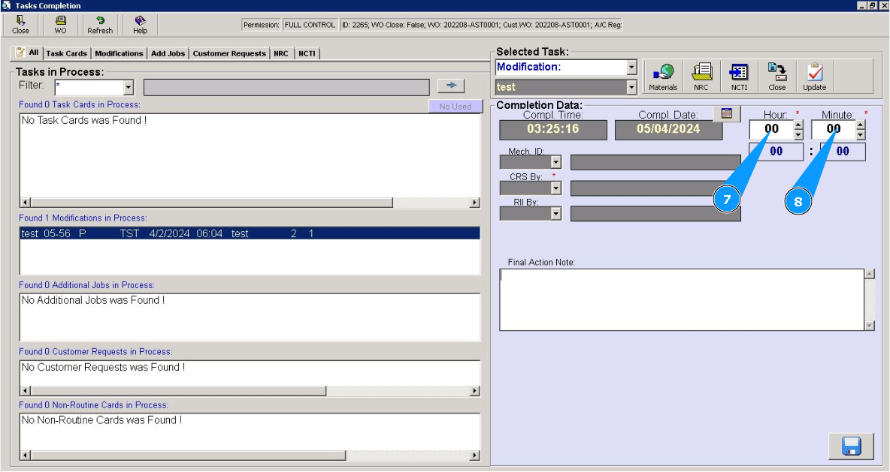
Task: Open the test task selection dropdown
Action: 631,87
